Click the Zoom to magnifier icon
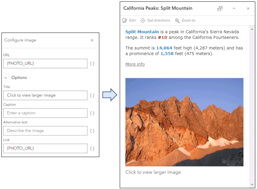 177,21
